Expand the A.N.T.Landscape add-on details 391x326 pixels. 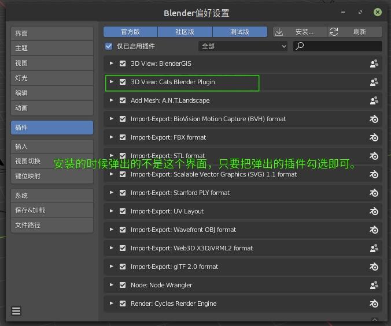click(x=112, y=100)
